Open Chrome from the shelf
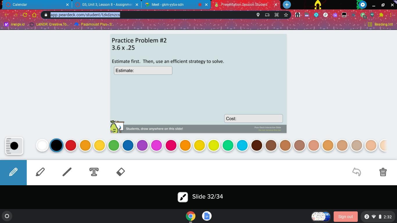The image size is (397, 223). (191, 216)
